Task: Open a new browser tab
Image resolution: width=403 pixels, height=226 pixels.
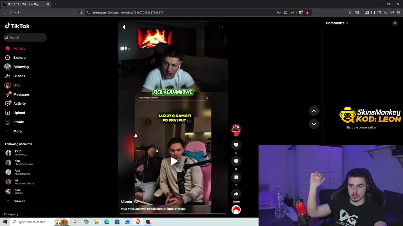Action: pos(56,4)
